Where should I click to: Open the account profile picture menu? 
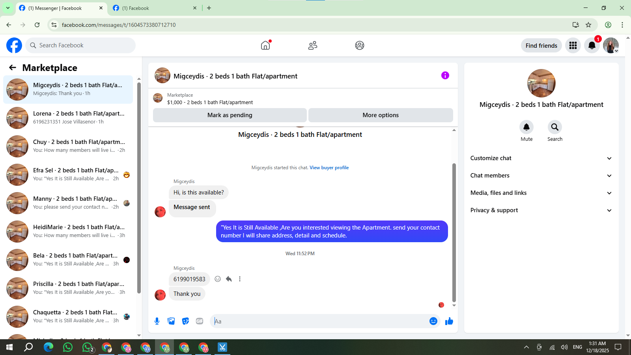pyautogui.click(x=611, y=45)
